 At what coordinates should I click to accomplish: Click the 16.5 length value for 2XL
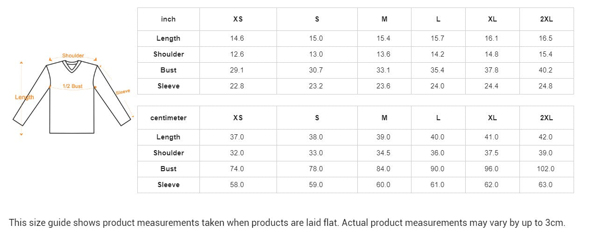pyautogui.click(x=546, y=38)
